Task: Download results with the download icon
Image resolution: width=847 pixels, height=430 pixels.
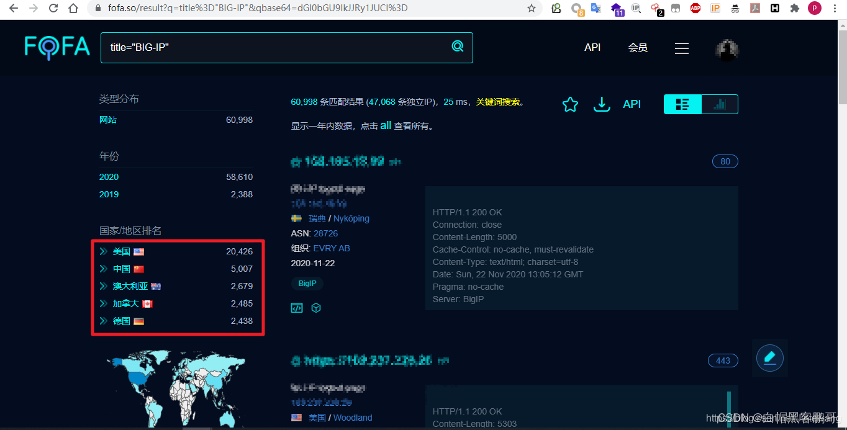Action: pos(601,104)
